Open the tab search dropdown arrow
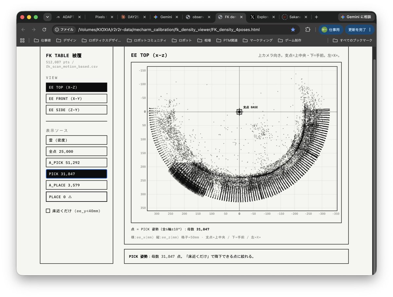393x297 pixels. pyautogui.click(x=47, y=17)
